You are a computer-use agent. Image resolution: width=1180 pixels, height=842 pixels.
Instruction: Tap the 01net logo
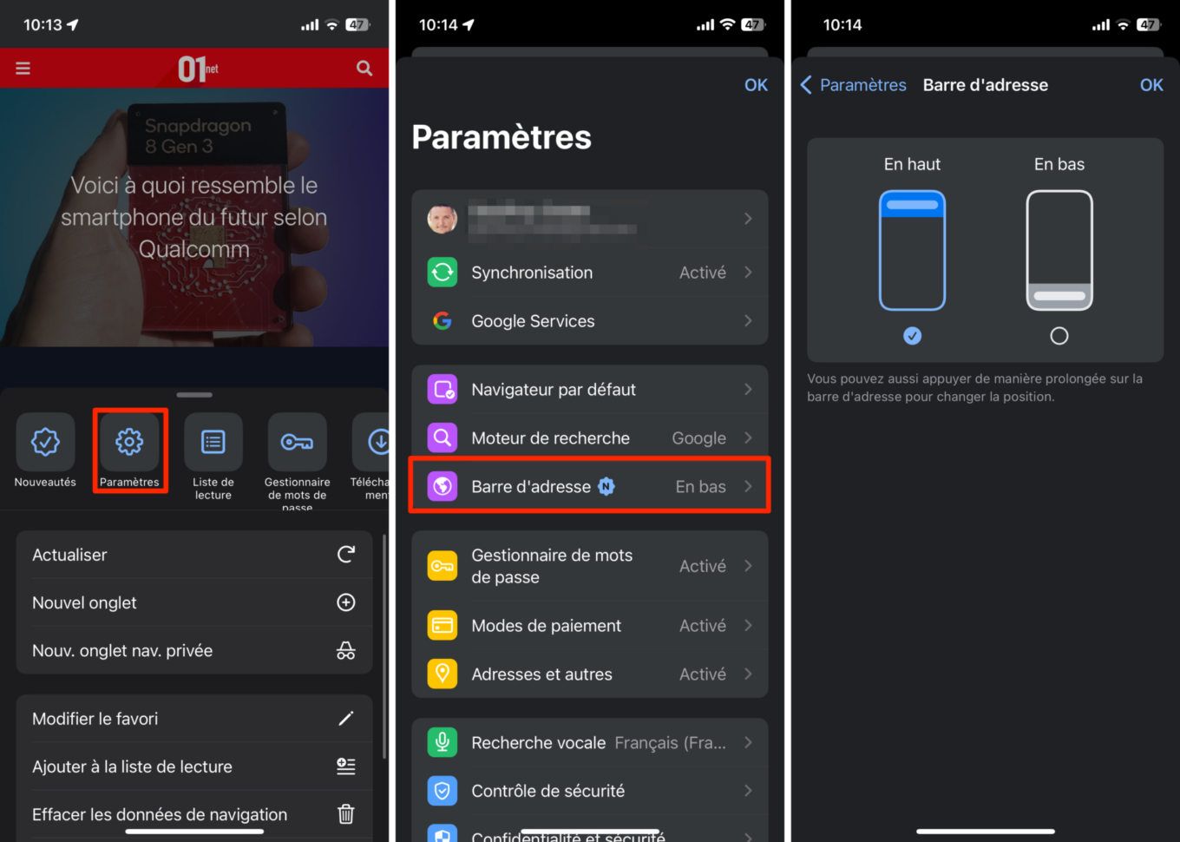pyautogui.click(x=198, y=69)
